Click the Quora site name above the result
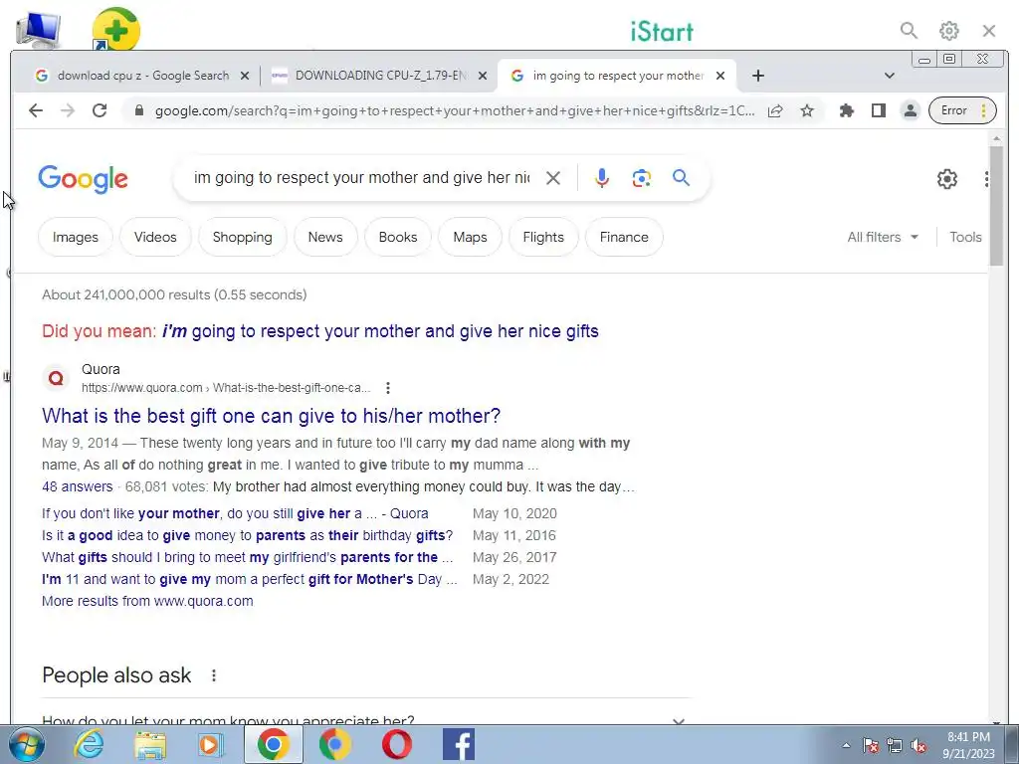Screen dimensions: 1019x764 click(101, 369)
